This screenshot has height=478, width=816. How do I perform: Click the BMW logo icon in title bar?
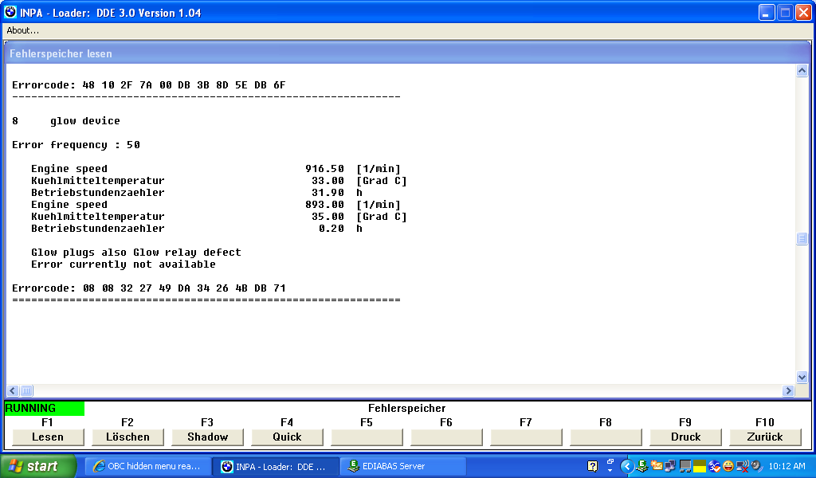pyautogui.click(x=10, y=13)
